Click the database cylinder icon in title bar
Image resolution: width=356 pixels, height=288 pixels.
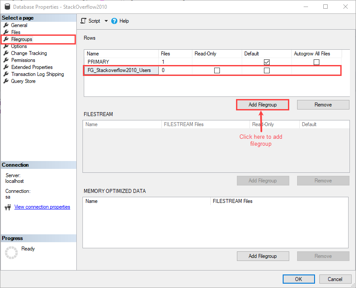click(7, 7)
